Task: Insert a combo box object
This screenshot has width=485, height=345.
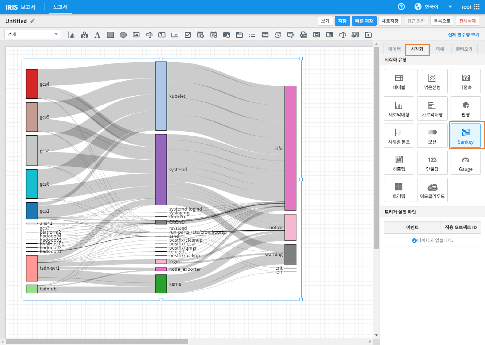Action: pyautogui.click(x=175, y=35)
